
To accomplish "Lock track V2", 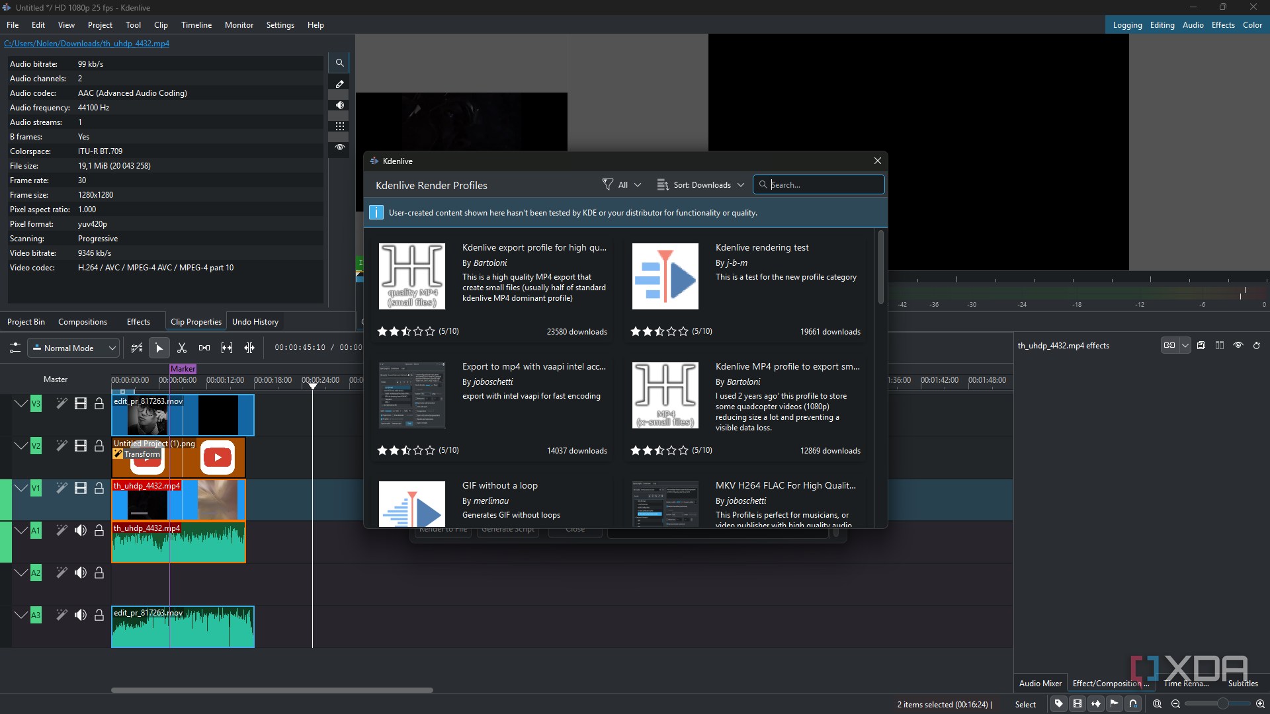I will [x=99, y=446].
